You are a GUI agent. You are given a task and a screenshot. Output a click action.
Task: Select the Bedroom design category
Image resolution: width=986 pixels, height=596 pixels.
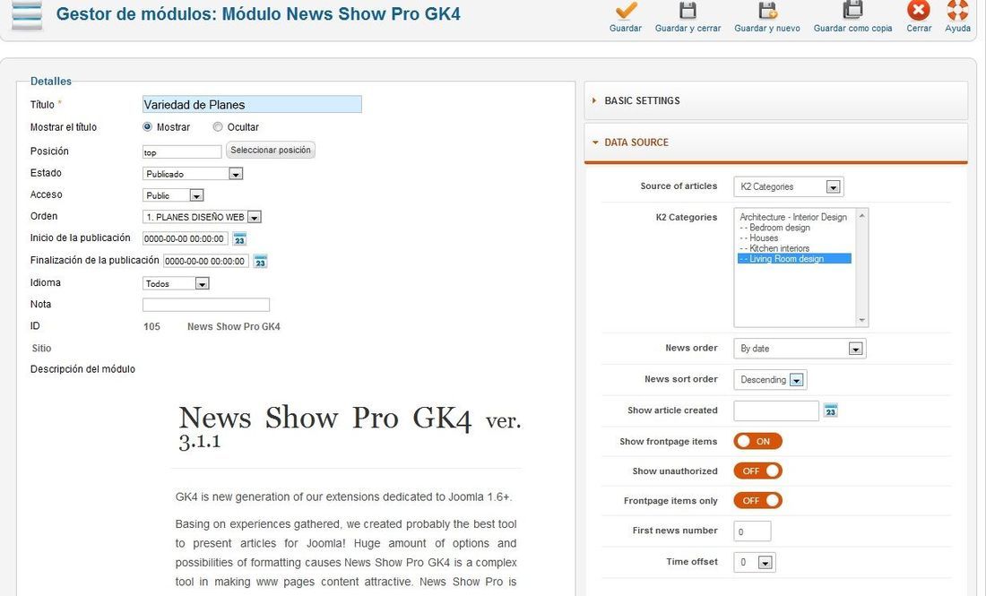tap(793, 228)
